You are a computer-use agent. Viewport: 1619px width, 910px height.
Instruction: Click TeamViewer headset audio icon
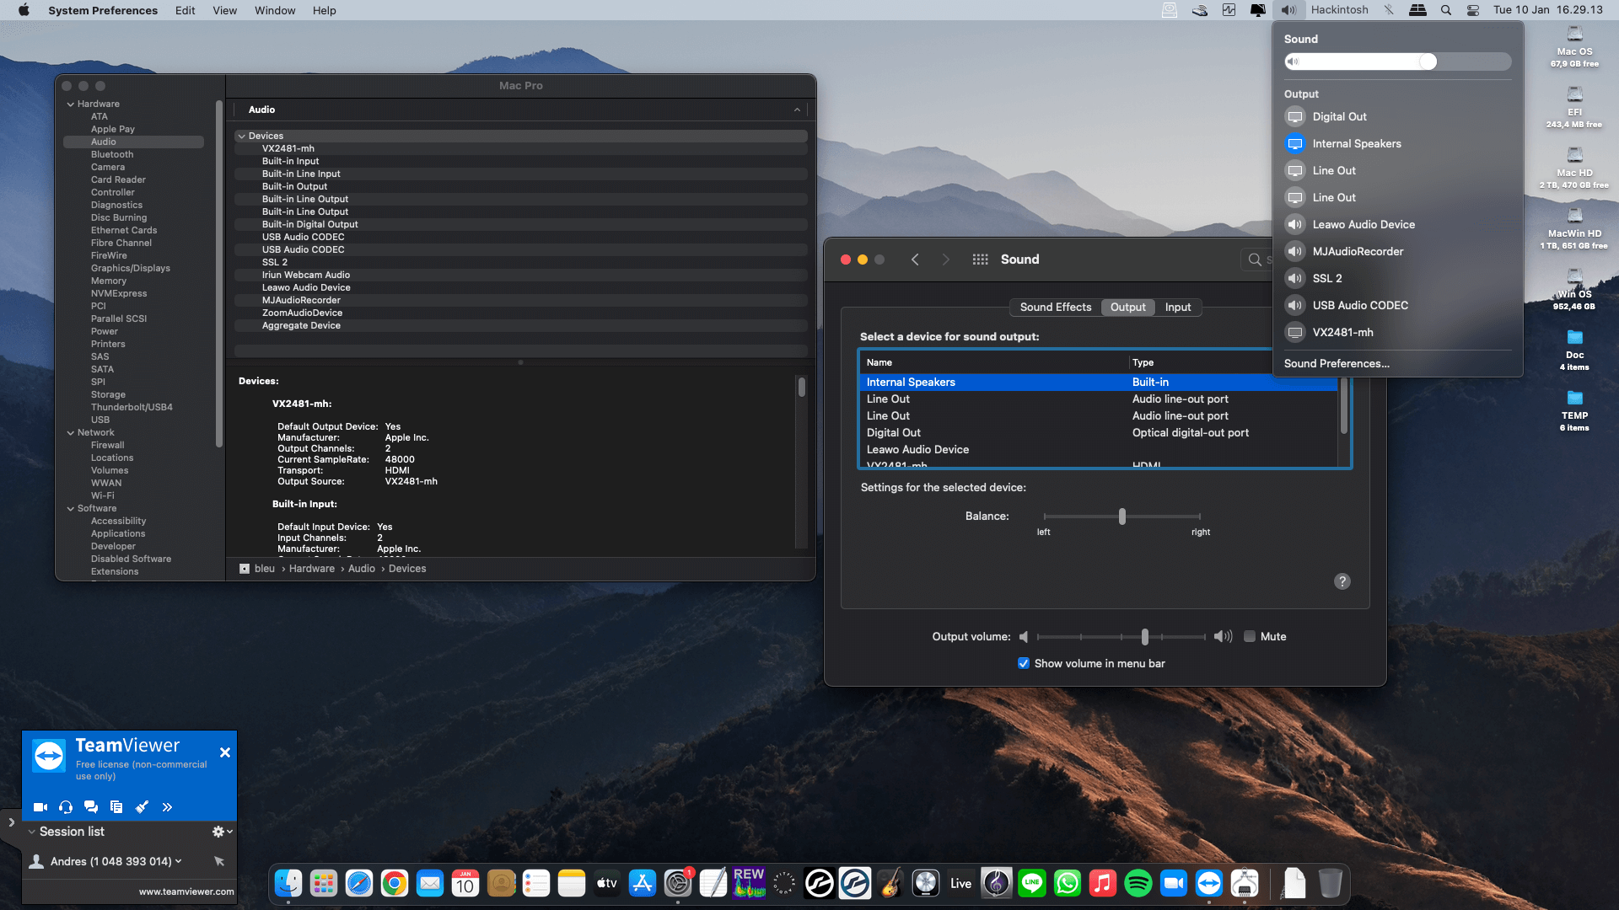[x=66, y=807]
